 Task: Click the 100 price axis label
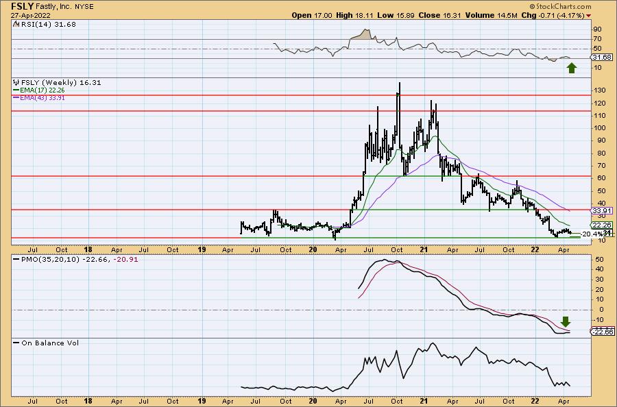point(600,128)
